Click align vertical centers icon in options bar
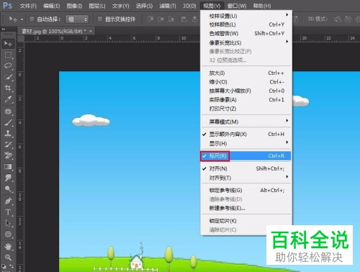Screen dimensions: 360x272 click(x=161, y=19)
